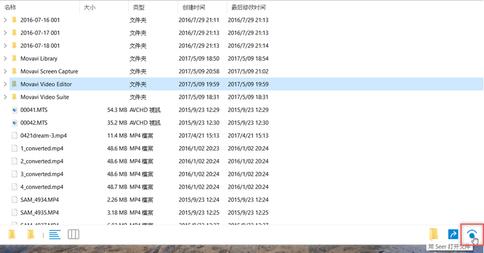Expand the 2016-07-16 001 folder
The image size is (484, 253).
[5, 20]
